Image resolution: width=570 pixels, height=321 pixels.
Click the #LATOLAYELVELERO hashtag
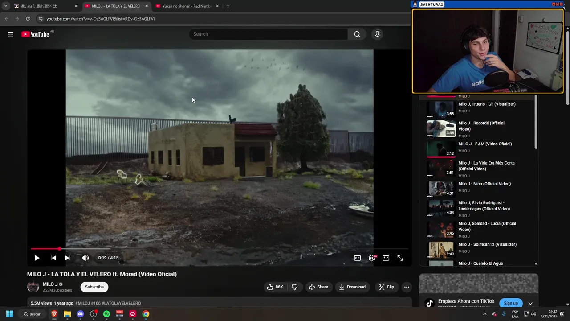click(121, 303)
